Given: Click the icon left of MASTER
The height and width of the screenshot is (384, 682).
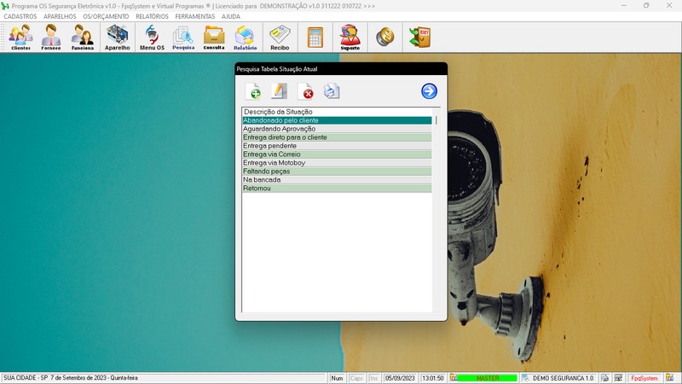Looking at the screenshot, I should pyautogui.click(x=454, y=378).
